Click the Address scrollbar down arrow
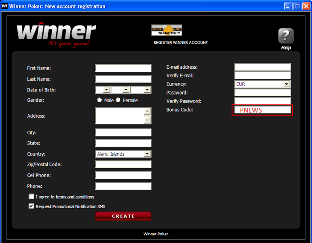 [147, 120]
